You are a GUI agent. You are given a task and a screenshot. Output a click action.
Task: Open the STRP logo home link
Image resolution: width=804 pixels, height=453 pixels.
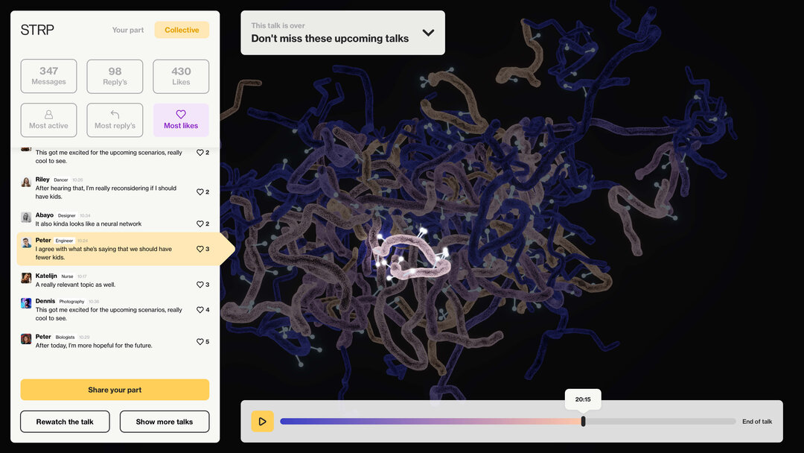37,30
